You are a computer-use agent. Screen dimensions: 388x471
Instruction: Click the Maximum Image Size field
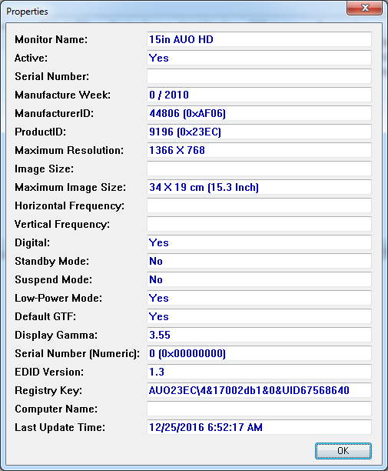point(259,187)
